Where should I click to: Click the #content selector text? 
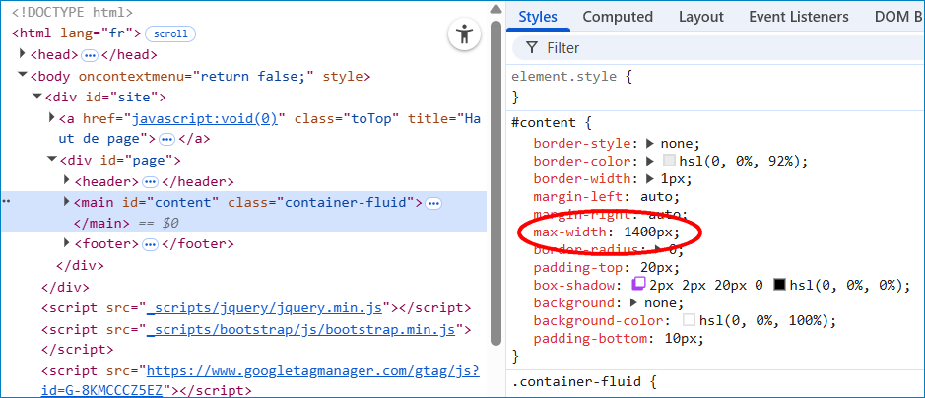(x=543, y=122)
